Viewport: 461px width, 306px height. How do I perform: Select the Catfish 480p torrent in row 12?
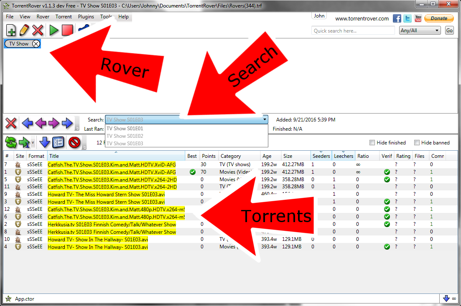point(117,210)
